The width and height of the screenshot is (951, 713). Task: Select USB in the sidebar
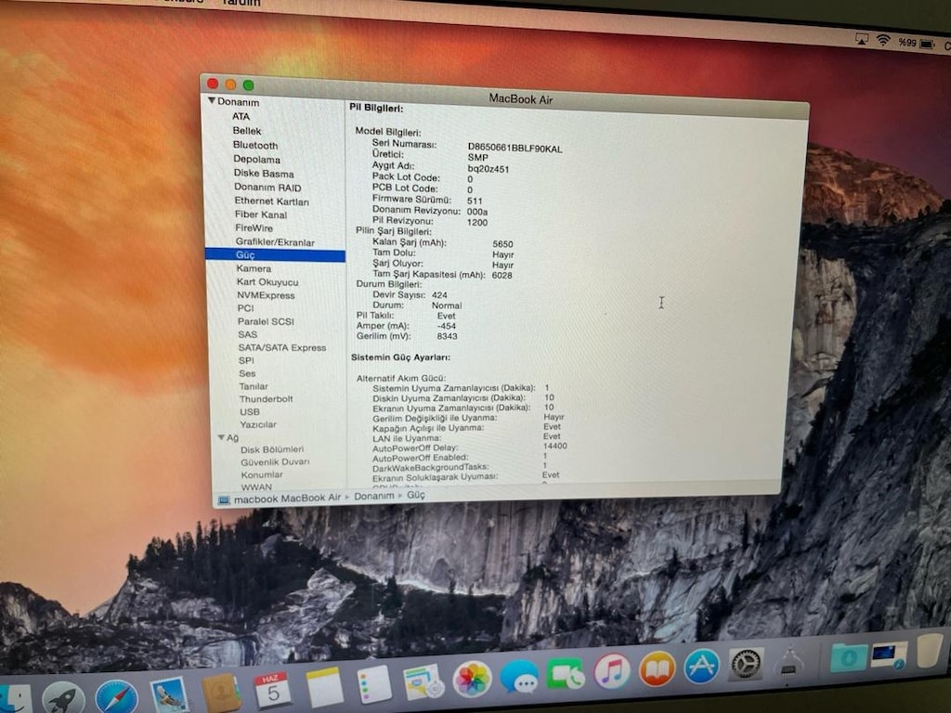(x=249, y=411)
